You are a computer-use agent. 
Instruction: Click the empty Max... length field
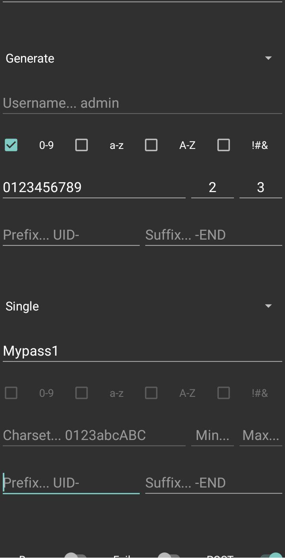[260, 436]
